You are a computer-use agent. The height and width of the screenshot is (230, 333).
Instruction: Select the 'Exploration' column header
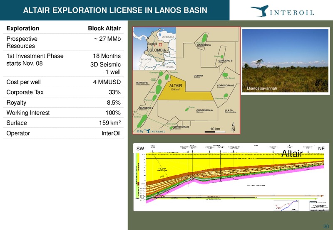click(x=23, y=28)
